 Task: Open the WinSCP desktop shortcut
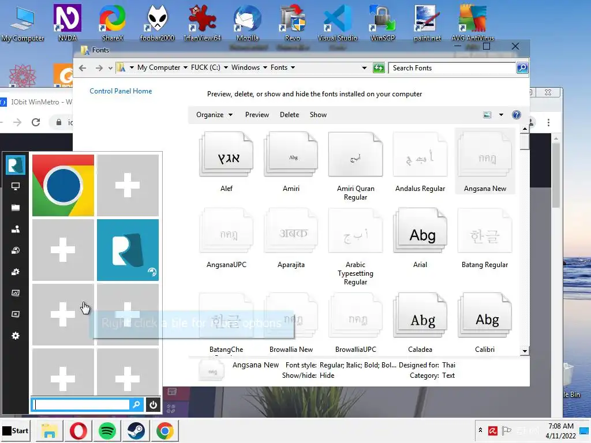pos(382,22)
